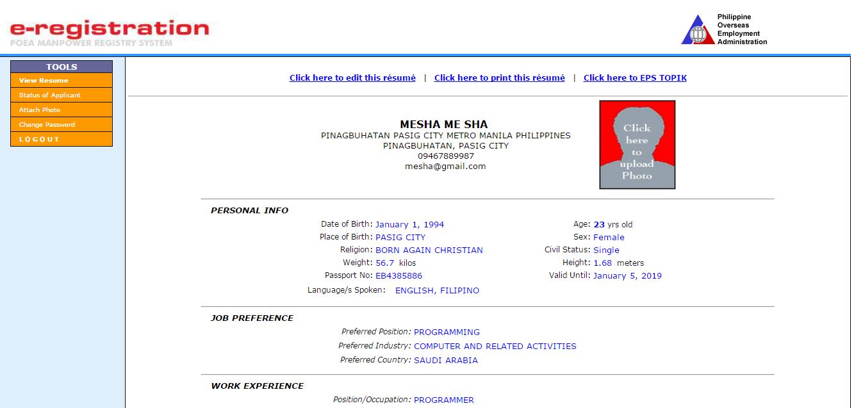
Task: Click the TOOLS panel header
Action: pos(61,67)
